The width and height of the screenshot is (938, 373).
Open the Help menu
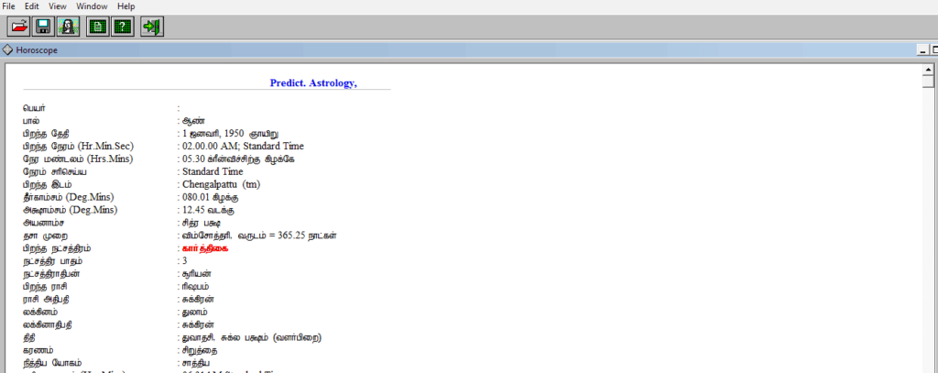(x=126, y=6)
